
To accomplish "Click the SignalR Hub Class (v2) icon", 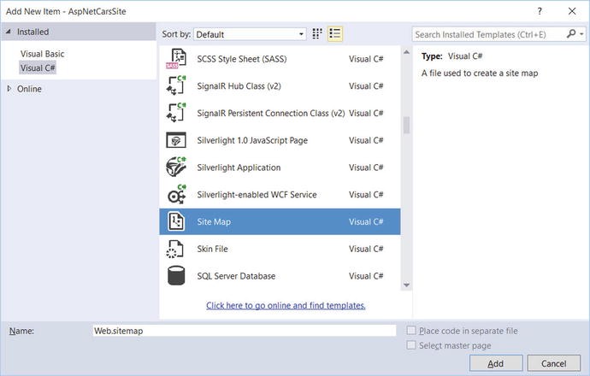I will tap(176, 85).
